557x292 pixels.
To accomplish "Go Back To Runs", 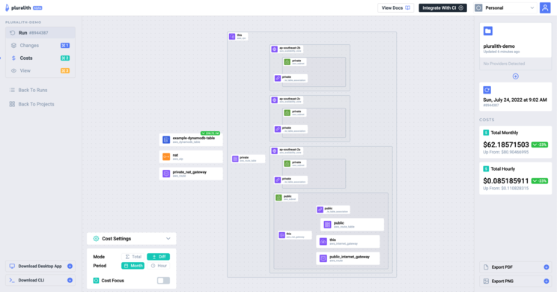I will click(28, 91).
